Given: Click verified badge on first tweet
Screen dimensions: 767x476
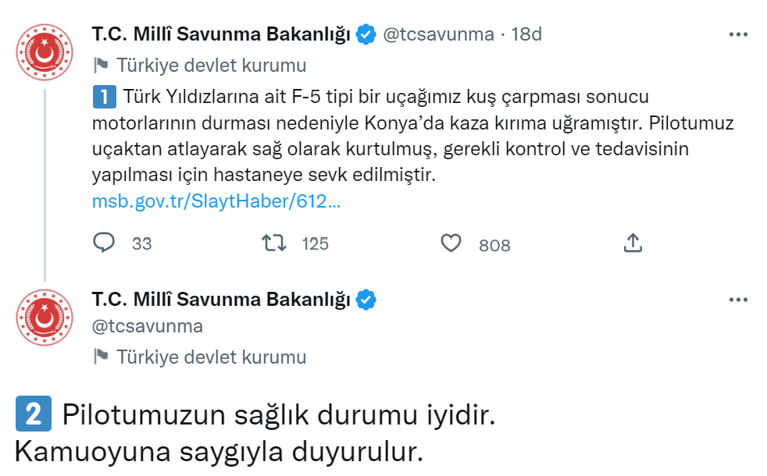Looking at the screenshot, I should (x=366, y=34).
